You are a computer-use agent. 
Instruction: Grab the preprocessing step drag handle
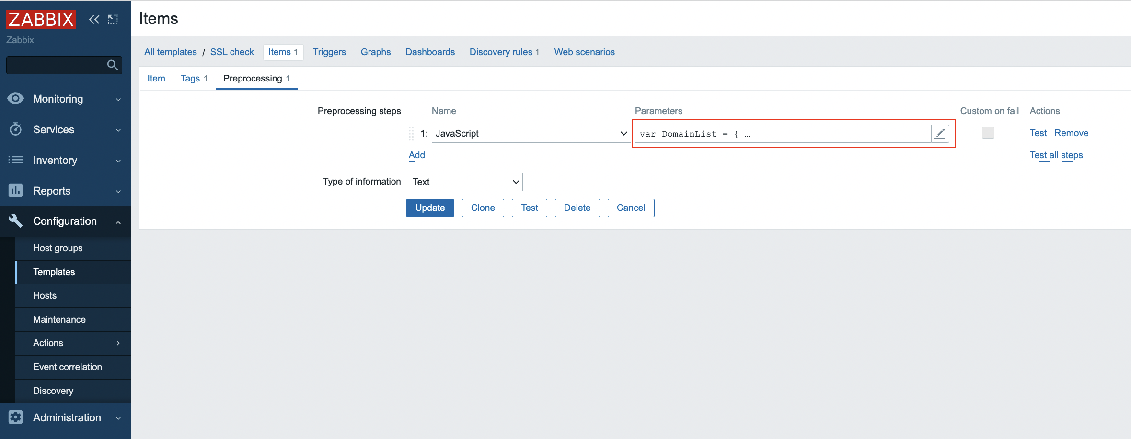(x=411, y=134)
